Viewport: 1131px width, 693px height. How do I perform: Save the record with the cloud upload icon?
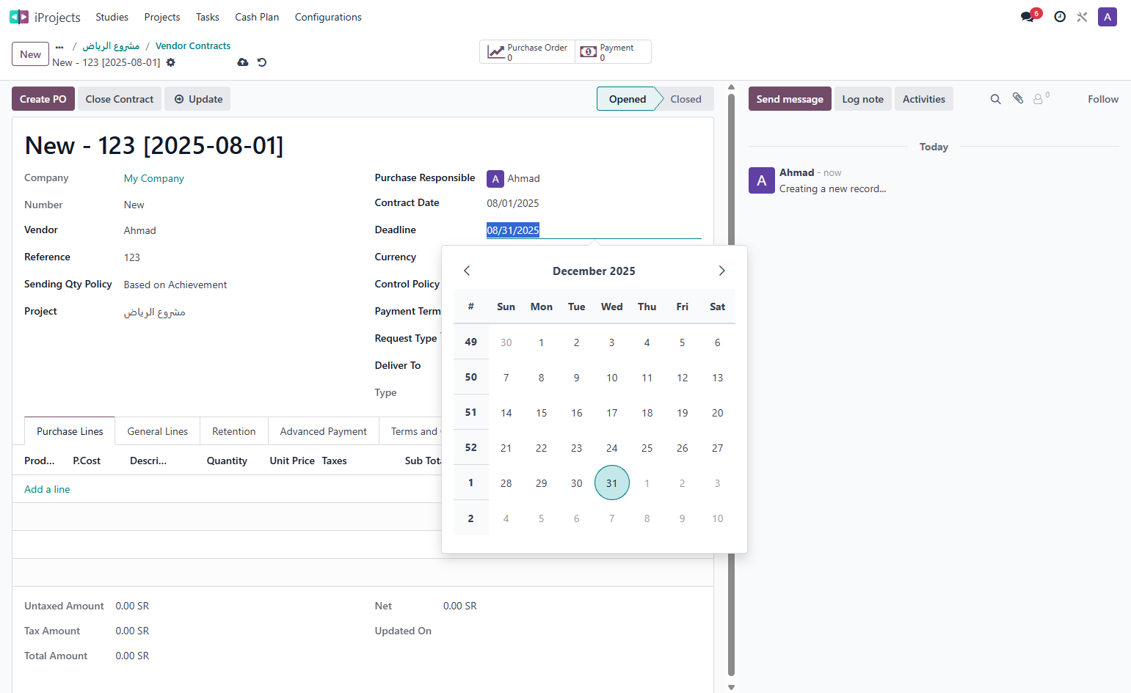coord(243,62)
